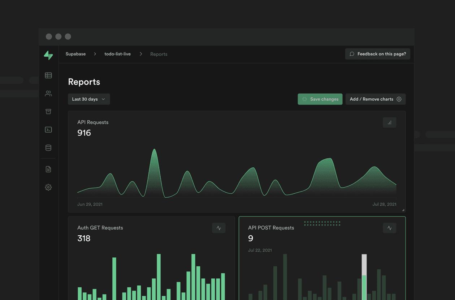The width and height of the screenshot is (455, 300).
Task: Open the Reports document sidebar icon
Action: (48, 169)
